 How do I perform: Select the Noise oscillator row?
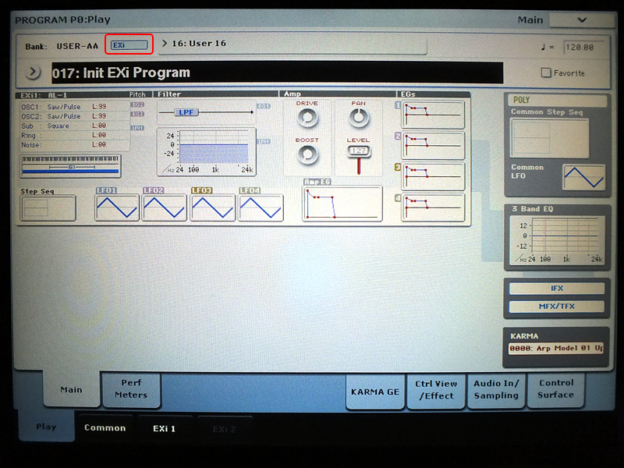tap(75, 145)
